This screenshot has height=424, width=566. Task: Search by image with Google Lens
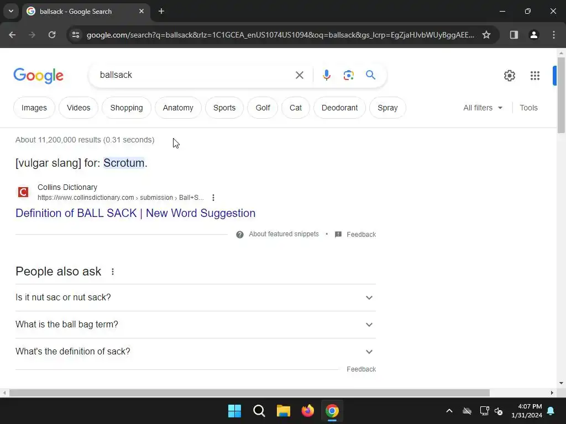[x=348, y=75]
